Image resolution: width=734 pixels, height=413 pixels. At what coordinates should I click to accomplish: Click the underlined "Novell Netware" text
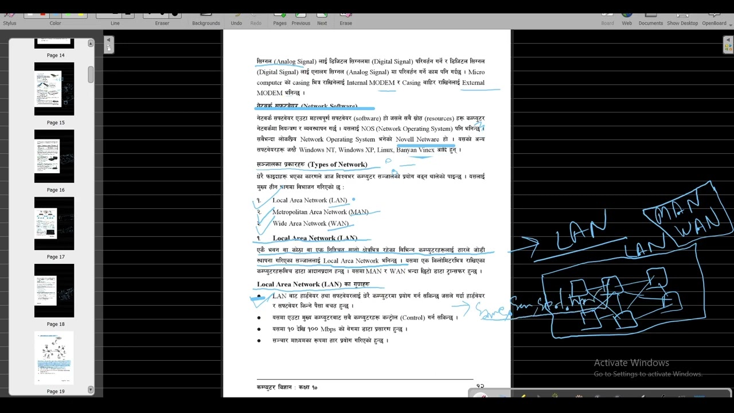pos(417,139)
